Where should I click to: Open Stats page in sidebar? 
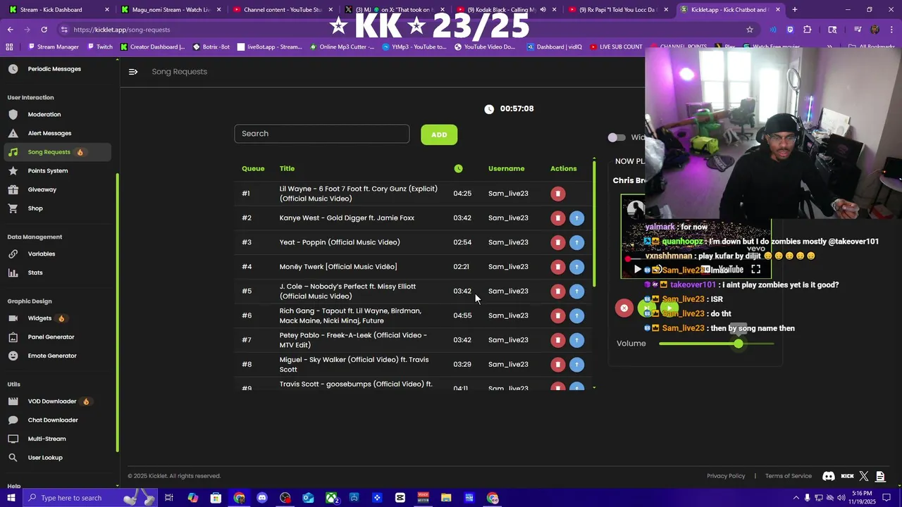point(35,273)
